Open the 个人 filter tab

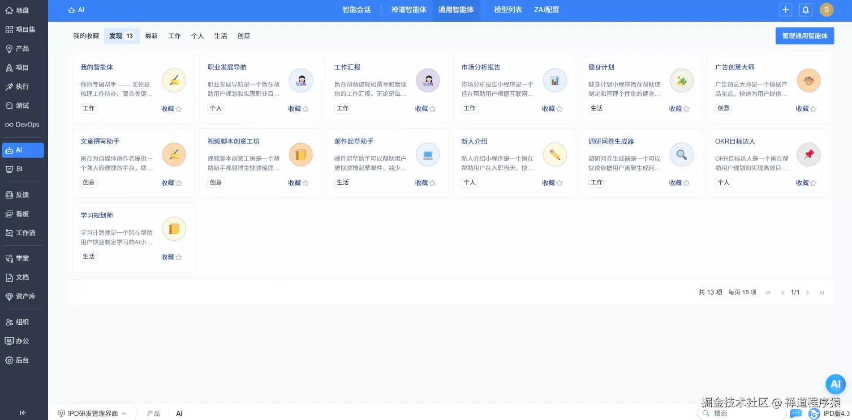[x=198, y=36]
